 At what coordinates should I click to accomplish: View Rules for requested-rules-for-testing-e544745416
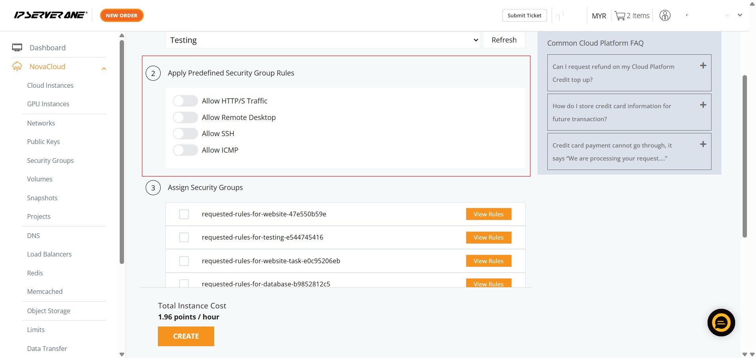[488, 238]
